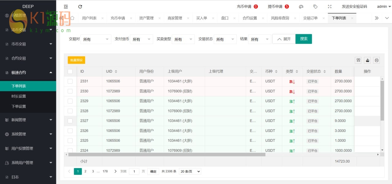Open the 交易对 dropdown filter
392x184 pixels.
[96, 39]
